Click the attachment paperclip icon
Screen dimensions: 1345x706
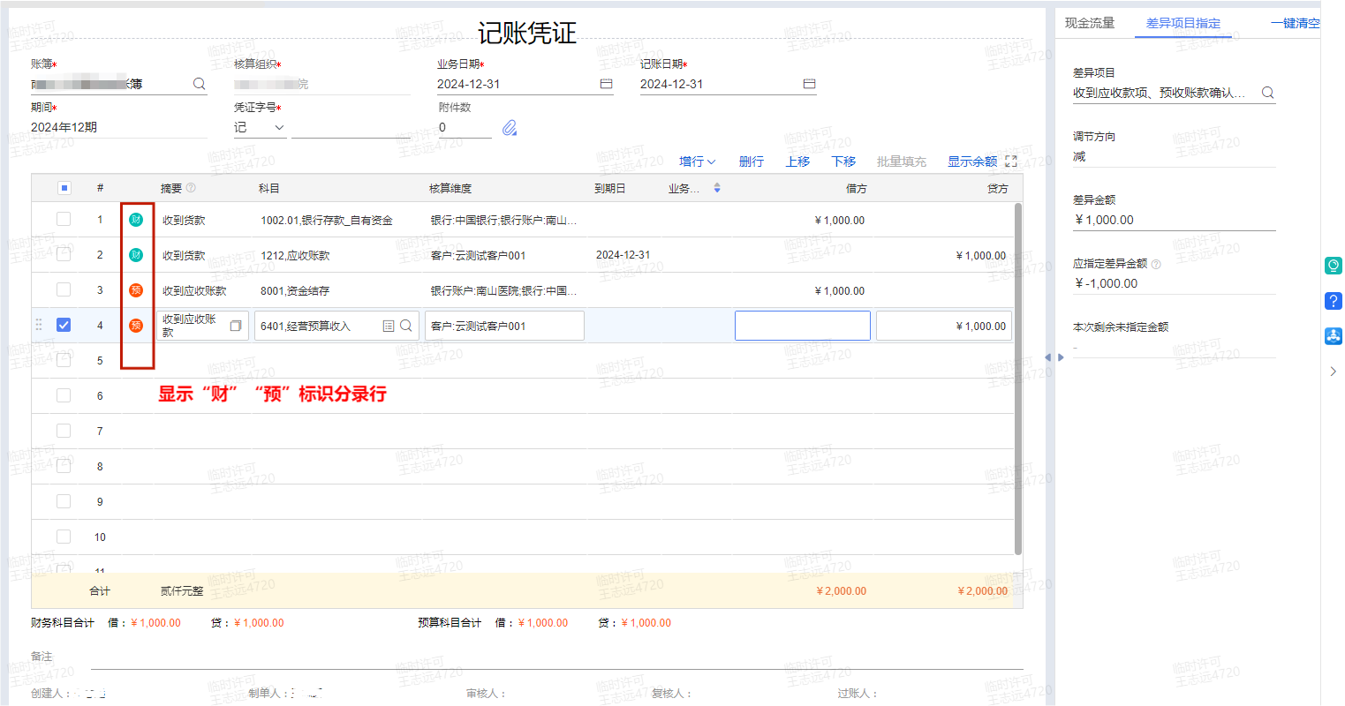[x=510, y=128]
